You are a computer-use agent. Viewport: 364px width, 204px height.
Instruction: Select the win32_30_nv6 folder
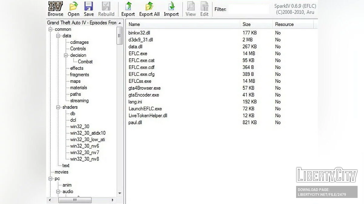(85, 146)
